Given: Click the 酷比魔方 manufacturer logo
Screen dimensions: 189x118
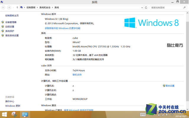Looking at the screenshot, I should (x=175, y=45).
